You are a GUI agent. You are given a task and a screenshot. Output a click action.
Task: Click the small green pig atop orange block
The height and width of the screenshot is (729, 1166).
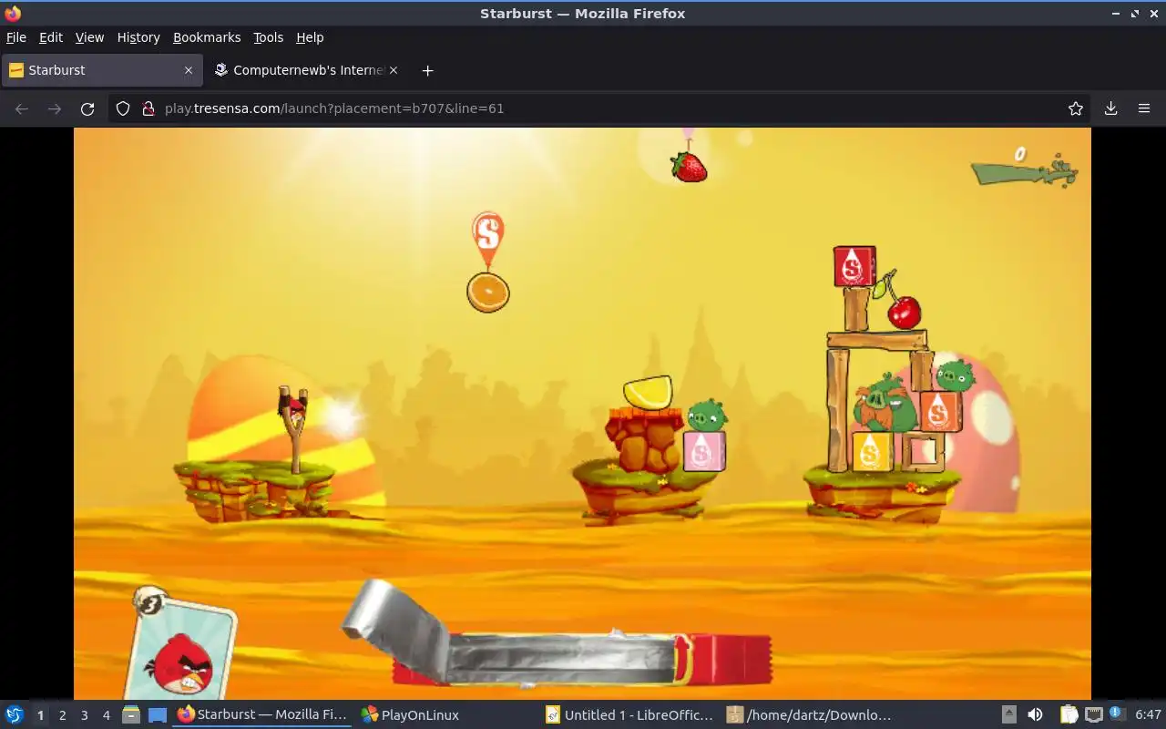(955, 375)
